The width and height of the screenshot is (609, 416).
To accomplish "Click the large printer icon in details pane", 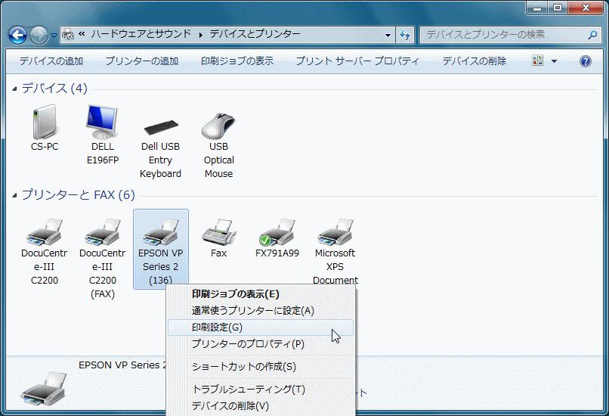I will click(x=44, y=389).
